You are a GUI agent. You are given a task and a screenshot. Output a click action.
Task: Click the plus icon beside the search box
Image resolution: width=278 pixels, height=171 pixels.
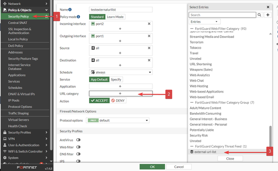268,14
